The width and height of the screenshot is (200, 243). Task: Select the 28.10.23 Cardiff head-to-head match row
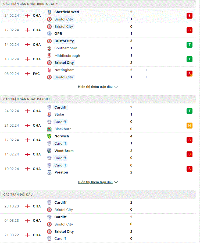click(x=98, y=206)
